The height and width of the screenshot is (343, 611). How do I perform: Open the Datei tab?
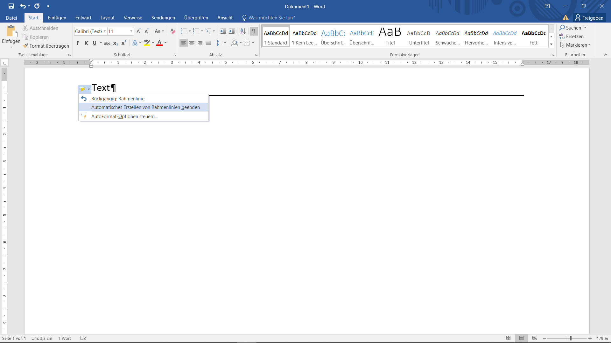click(11, 18)
